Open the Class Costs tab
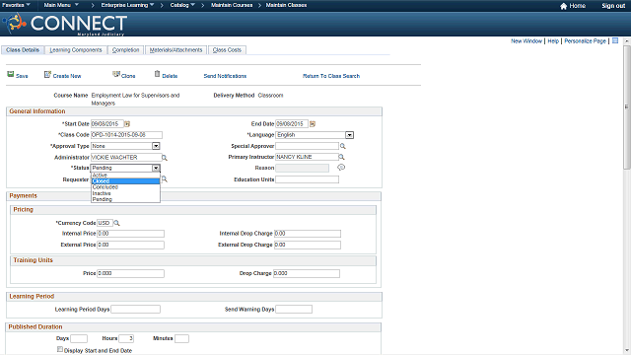Screen dimensions: 631x355 (x=227, y=50)
